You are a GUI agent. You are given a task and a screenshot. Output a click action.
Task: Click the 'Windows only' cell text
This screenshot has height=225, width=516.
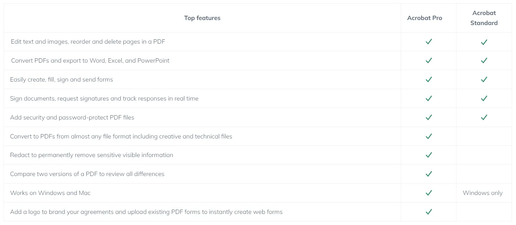pyautogui.click(x=483, y=193)
